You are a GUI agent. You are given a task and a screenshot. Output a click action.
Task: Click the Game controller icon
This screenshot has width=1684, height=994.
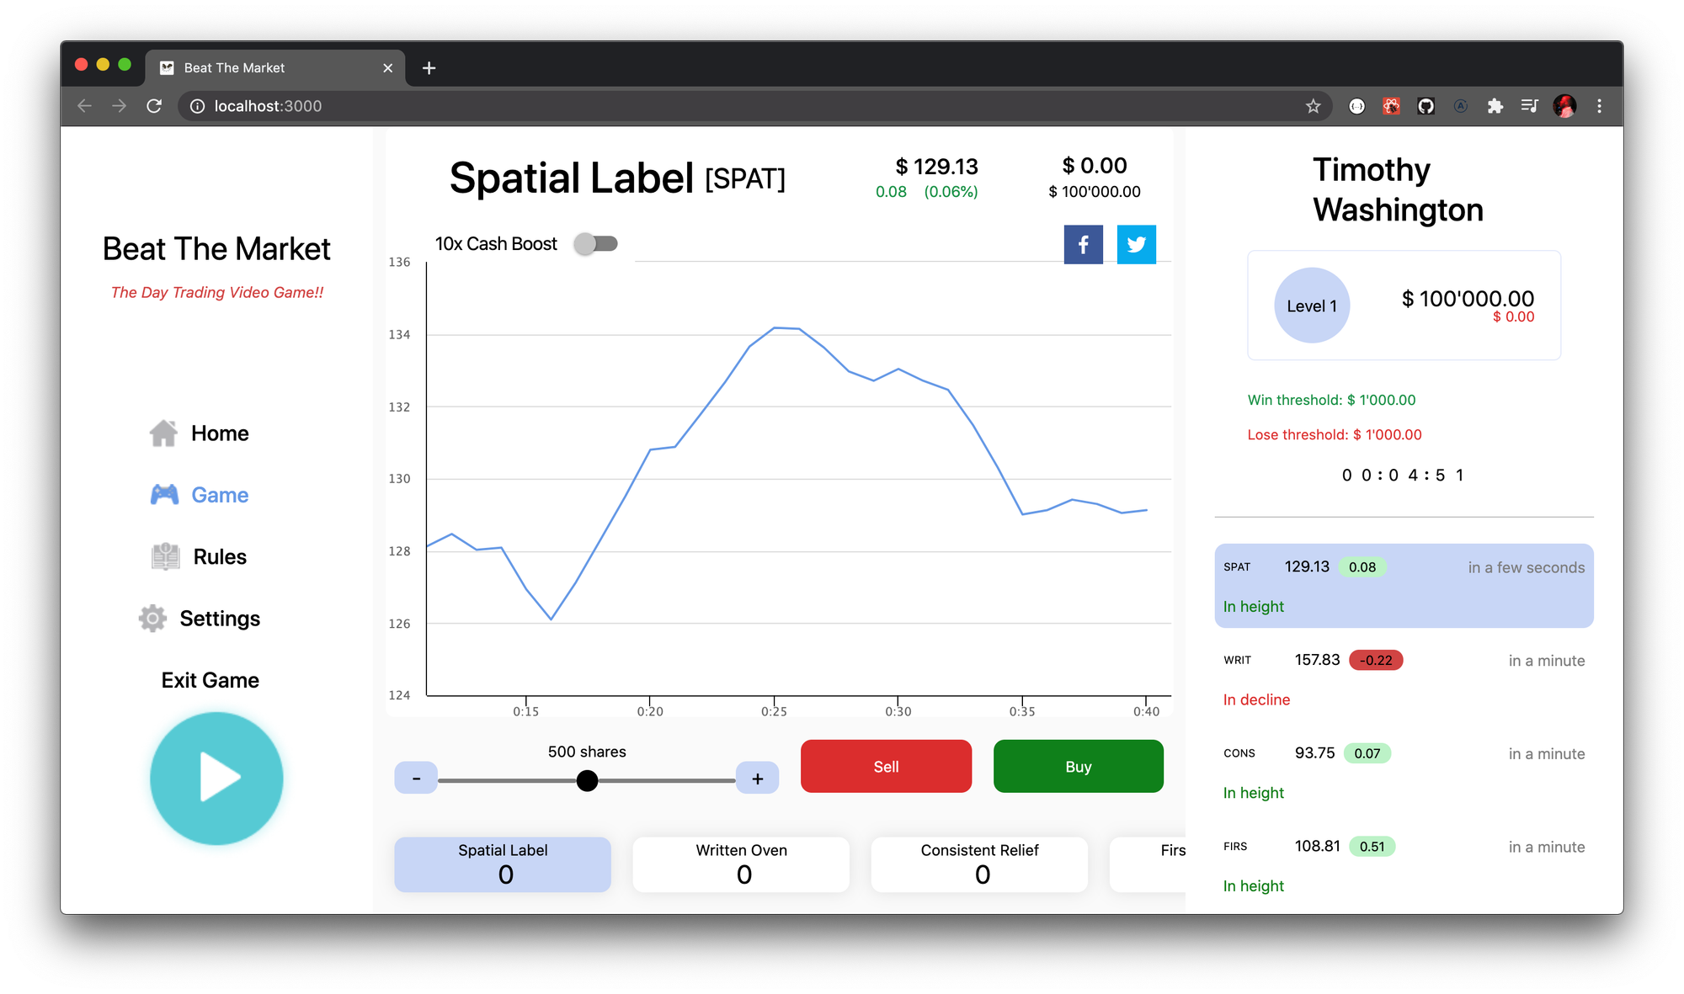click(x=164, y=495)
